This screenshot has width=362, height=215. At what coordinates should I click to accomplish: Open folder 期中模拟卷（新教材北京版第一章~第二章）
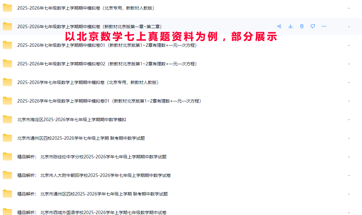pyautogui.click(x=89, y=27)
